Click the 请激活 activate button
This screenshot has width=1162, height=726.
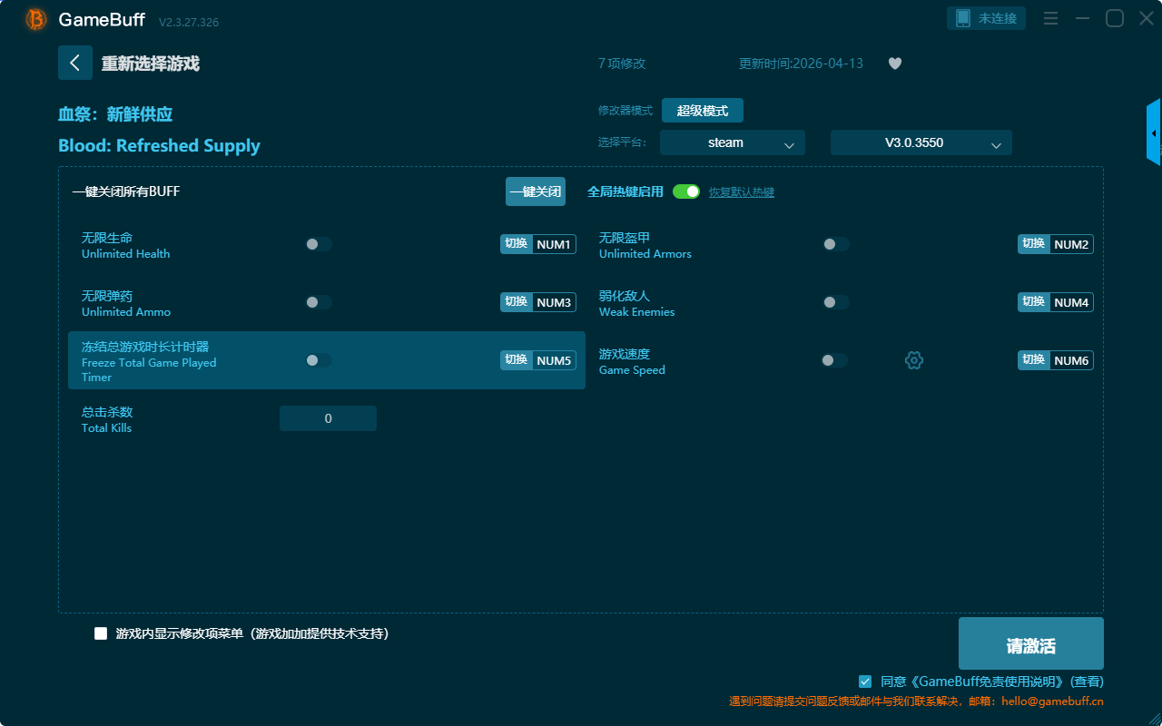click(x=1030, y=643)
